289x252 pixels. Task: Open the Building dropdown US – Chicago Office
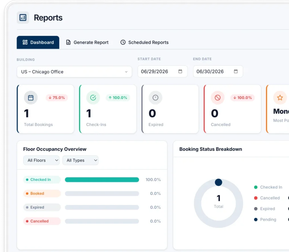click(x=74, y=72)
